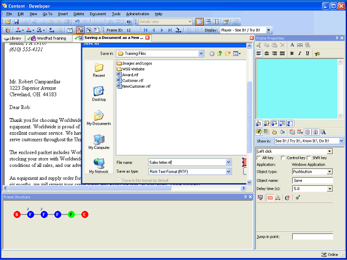Viewport: 347px width, 260px height.
Task: Click the Jump-in point input field
Action: (312, 237)
